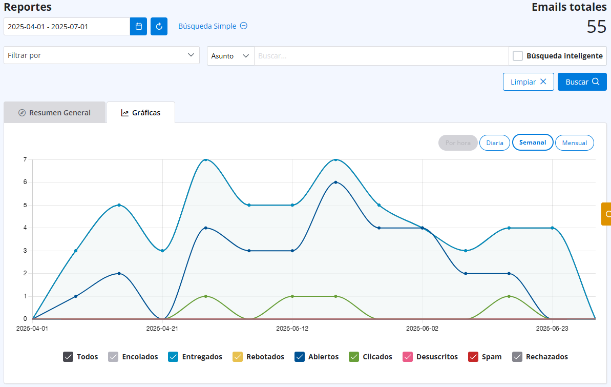Click the Reportes heading
This screenshot has width=611, height=387.
[28, 7]
